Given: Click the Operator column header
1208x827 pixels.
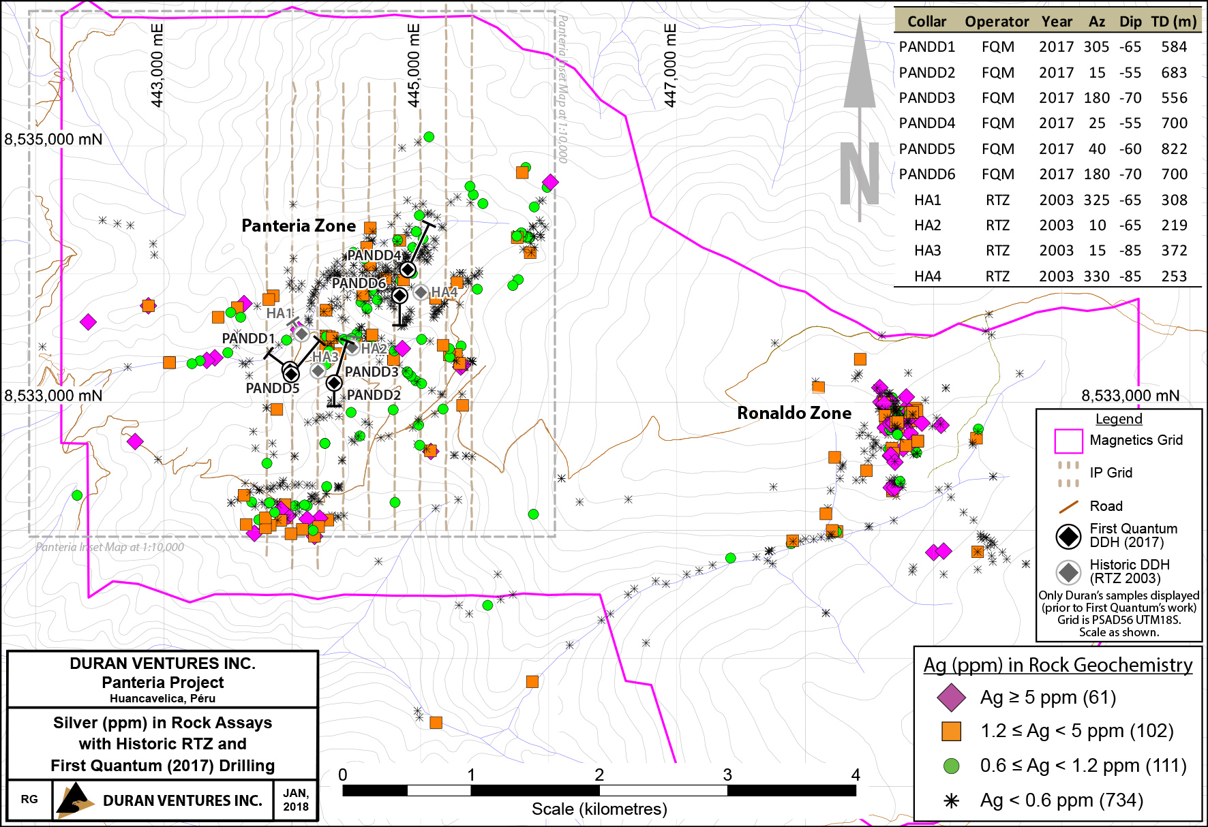Looking at the screenshot, I should pyautogui.click(x=997, y=22).
